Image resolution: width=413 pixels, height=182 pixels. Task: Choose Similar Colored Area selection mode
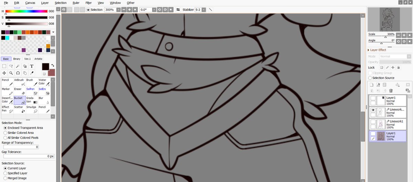[x=19, y=132]
